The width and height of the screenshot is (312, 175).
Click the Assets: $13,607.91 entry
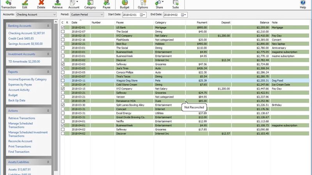pos(19,170)
